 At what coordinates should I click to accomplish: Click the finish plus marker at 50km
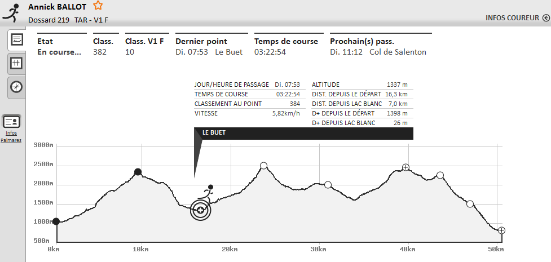tap(501, 230)
